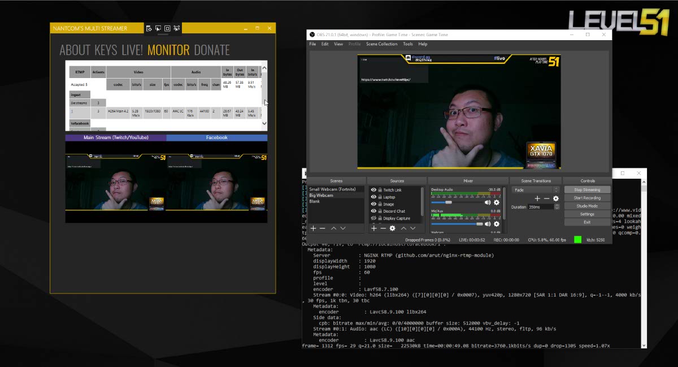Open source properties gear in Sources panel
This screenshot has width=678, height=367.
tap(392, 228)
